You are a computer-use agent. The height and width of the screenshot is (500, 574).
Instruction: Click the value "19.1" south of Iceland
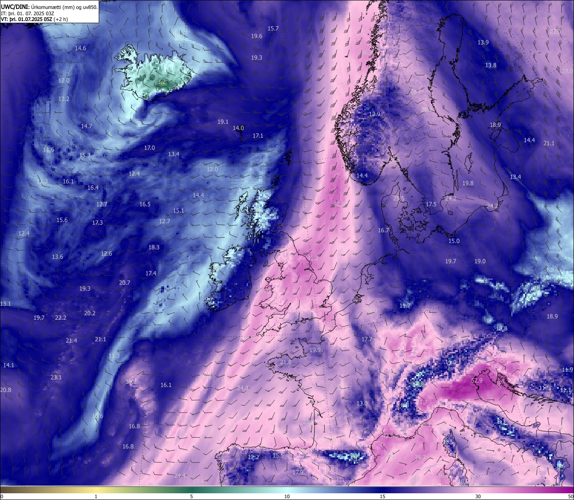pos(223,122)
